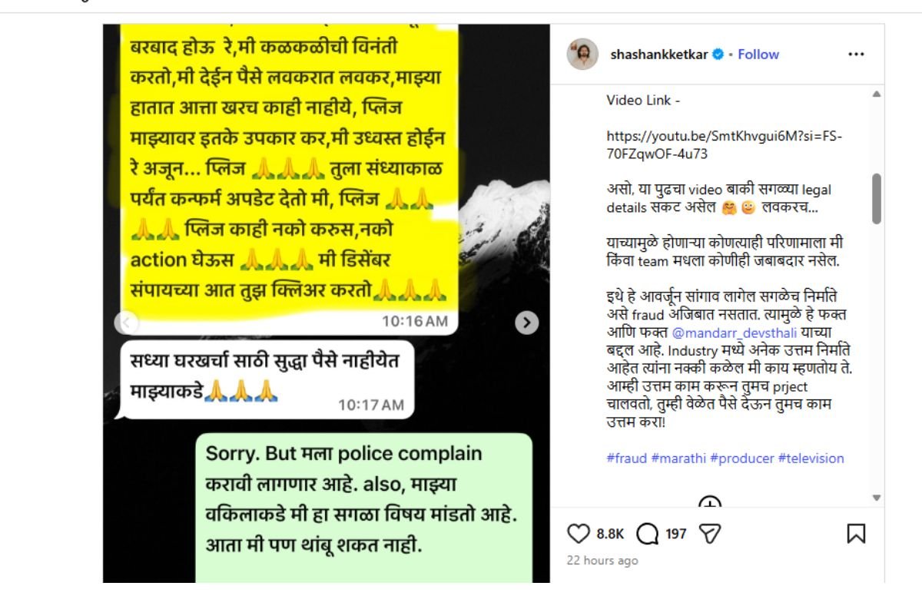Screen dimensions: 922x599
Task: Open the three-dot more options menu
Action: [856, 55]
